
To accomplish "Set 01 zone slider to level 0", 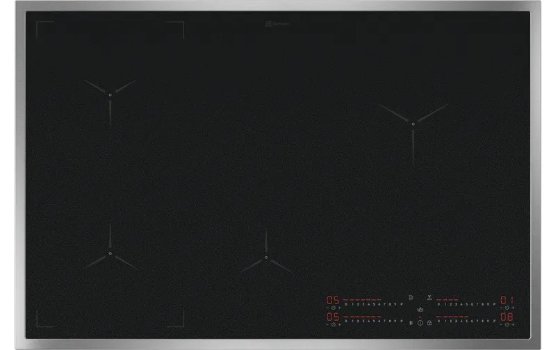I will tap(439, 304).
